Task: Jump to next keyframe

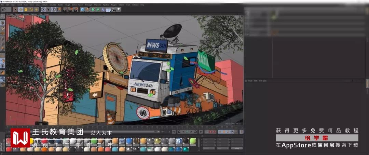Action: (x=195, y=132)
